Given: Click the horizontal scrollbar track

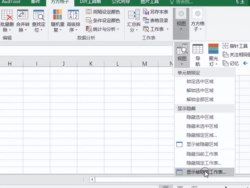Looking at the screenshot, I should pyautogui.click(x=172, y=180).
